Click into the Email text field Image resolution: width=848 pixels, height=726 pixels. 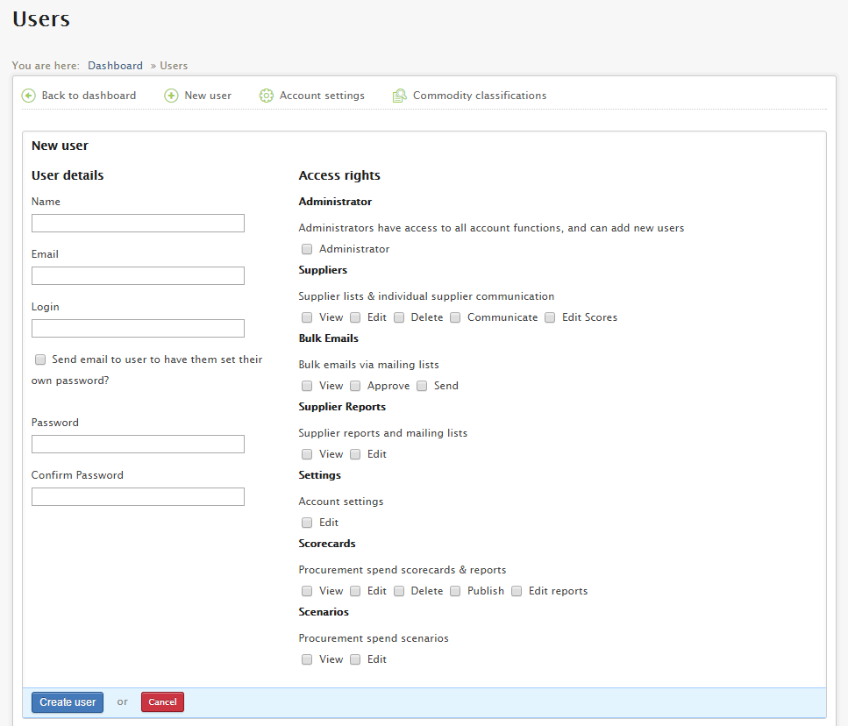138,275
